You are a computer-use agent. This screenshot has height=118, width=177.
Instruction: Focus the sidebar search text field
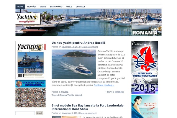coord(25,113)
